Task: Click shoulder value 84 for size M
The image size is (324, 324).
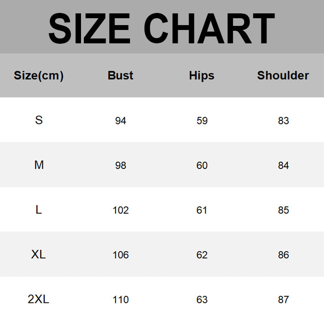Action: (x=283, y=166)
